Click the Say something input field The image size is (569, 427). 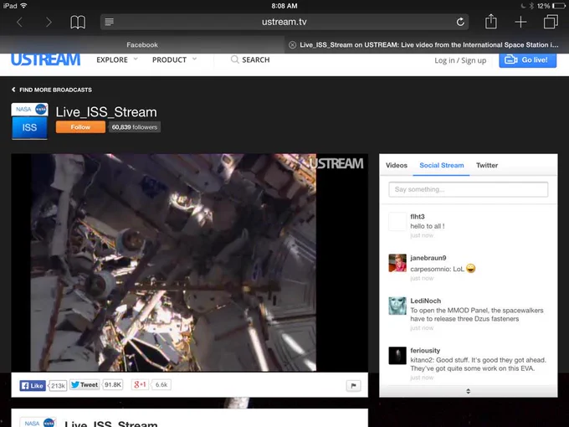click(468, 189)
